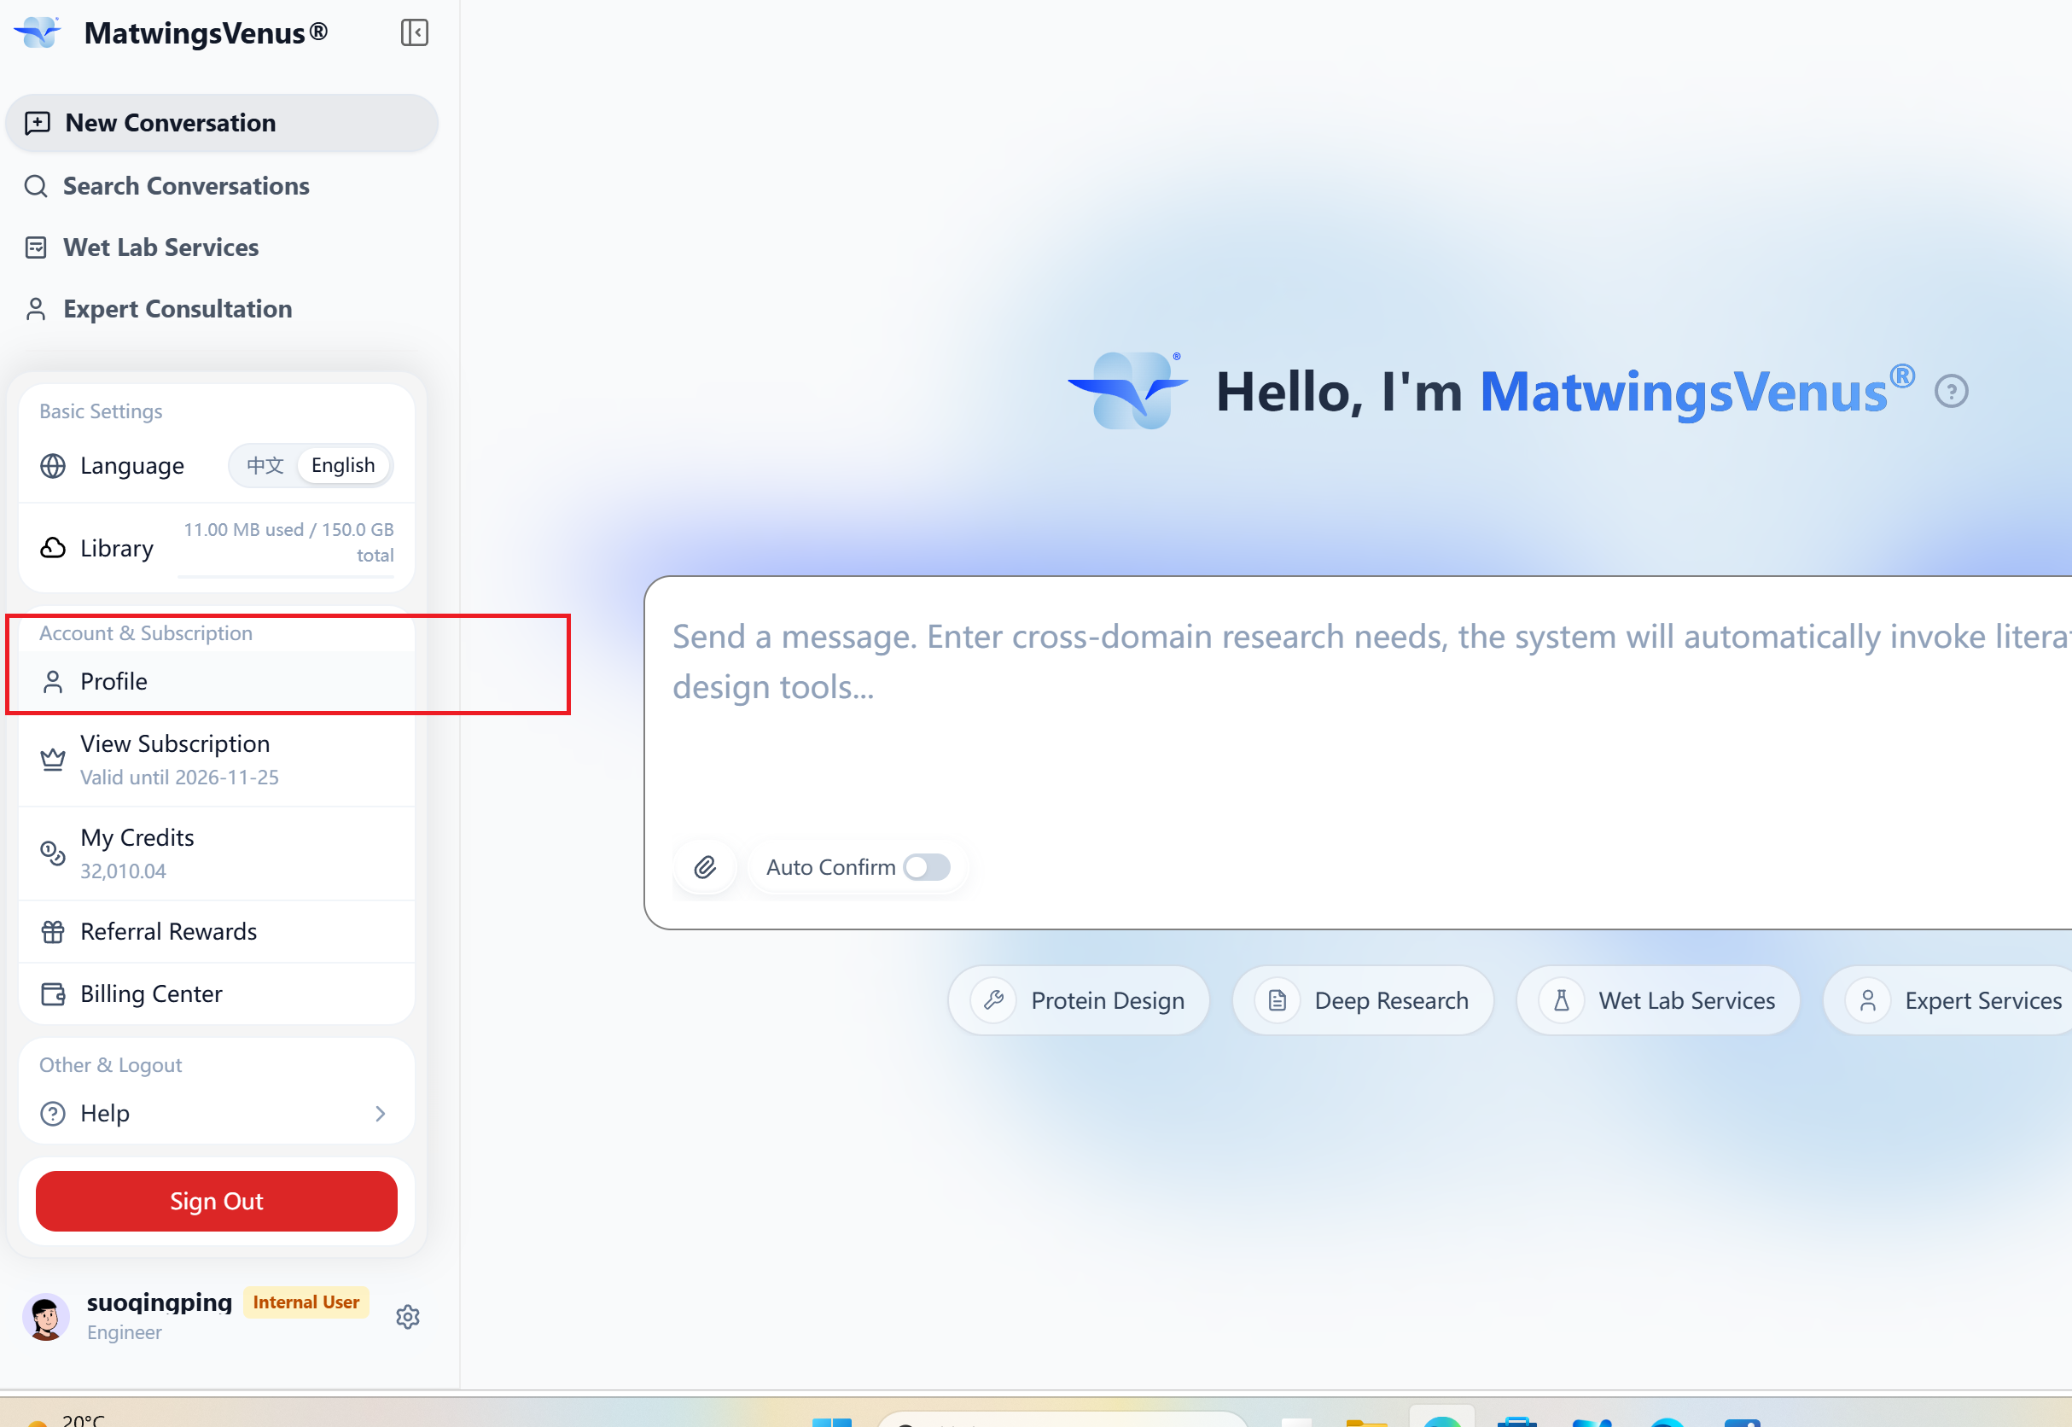Viewport: 2072px width, 1427px height.
Task: Click the Internal User badge
Action: (306, 1302)
